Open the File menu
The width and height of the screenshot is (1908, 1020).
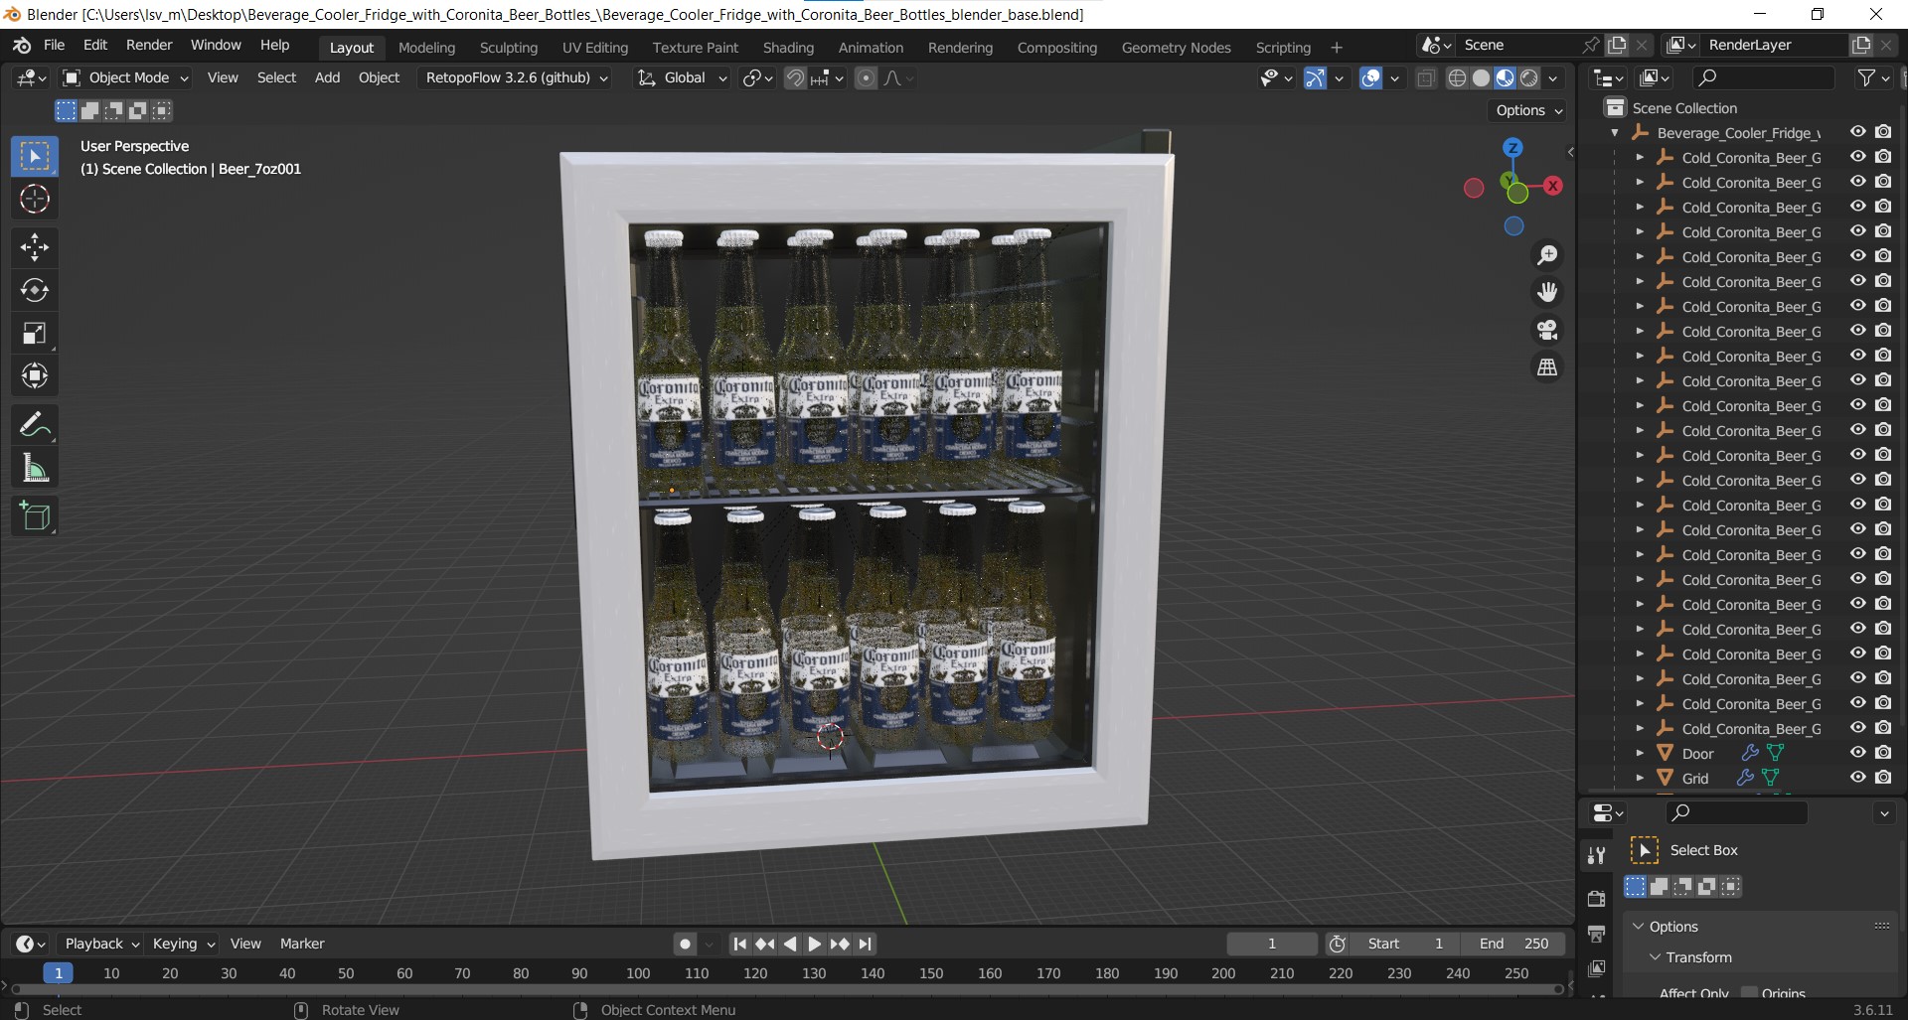(x=54, y=45)
